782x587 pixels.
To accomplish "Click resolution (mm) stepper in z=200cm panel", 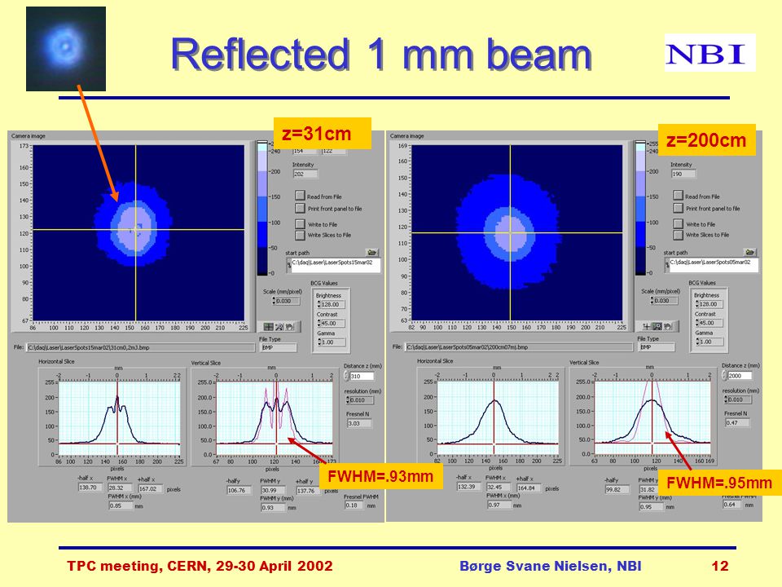I will click(725, 399).
